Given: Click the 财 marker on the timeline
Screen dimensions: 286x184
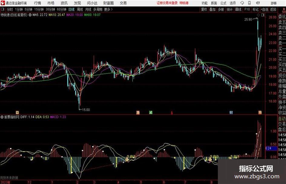Looking at the screenshot, I should [x=231, y=112].
